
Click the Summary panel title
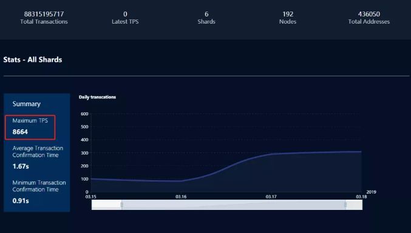pyautogui.click(x=27, y=104)
